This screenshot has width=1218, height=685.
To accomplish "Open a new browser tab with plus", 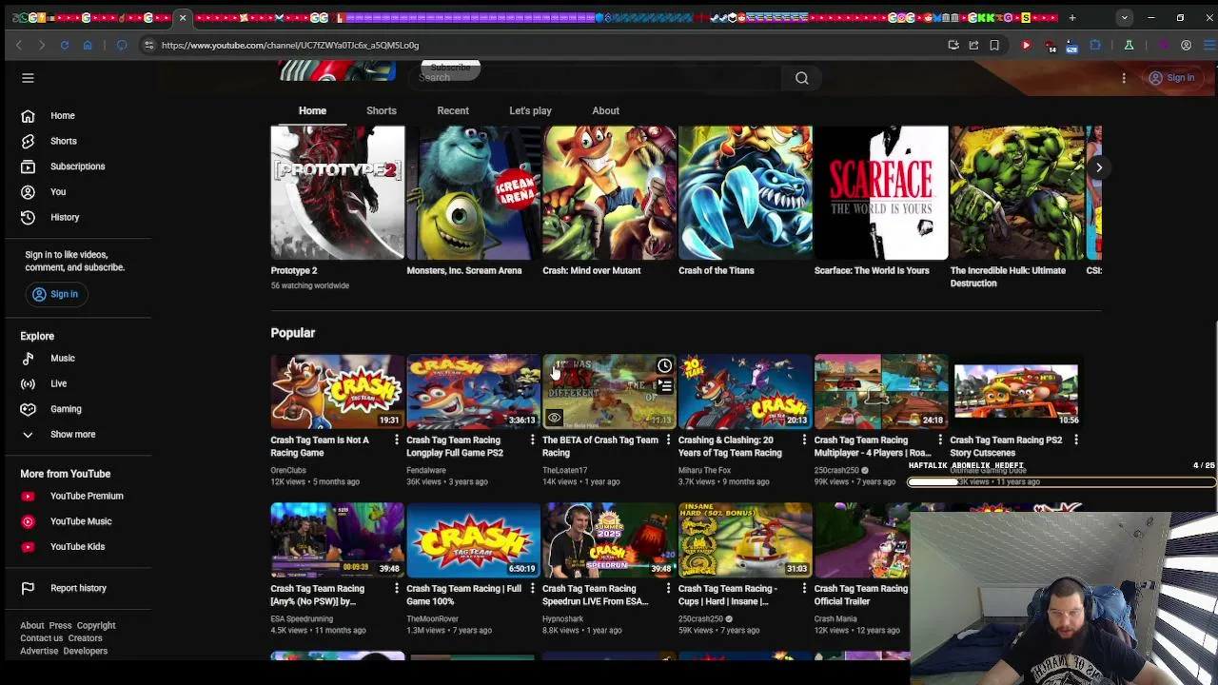I will 1072,17.
